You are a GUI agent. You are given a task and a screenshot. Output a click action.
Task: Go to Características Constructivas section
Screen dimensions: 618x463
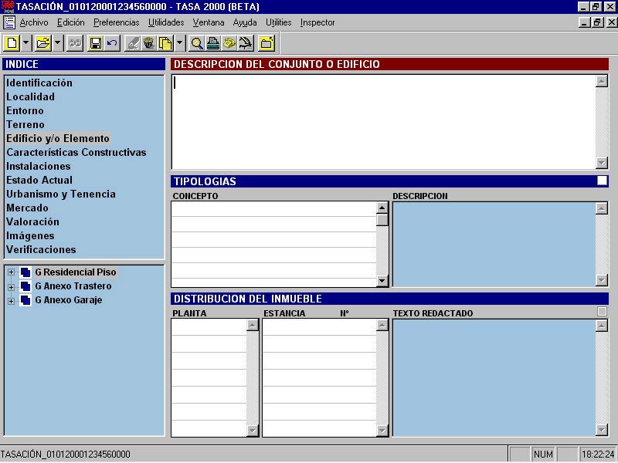(76, 152)
